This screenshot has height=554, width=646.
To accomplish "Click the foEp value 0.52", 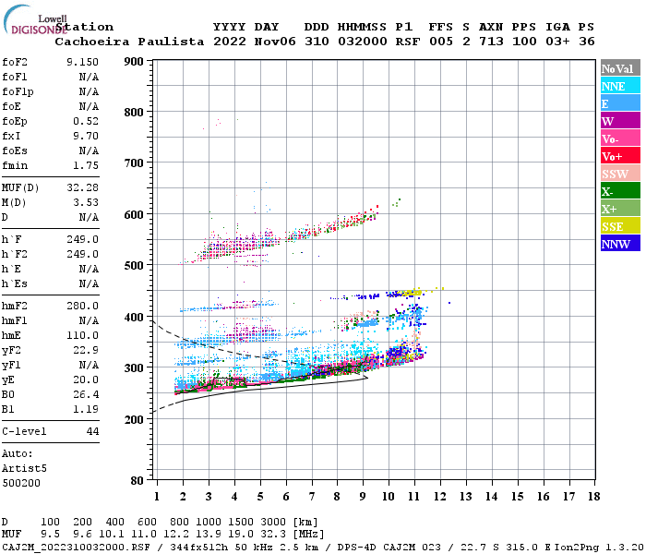I will (86, 121).
